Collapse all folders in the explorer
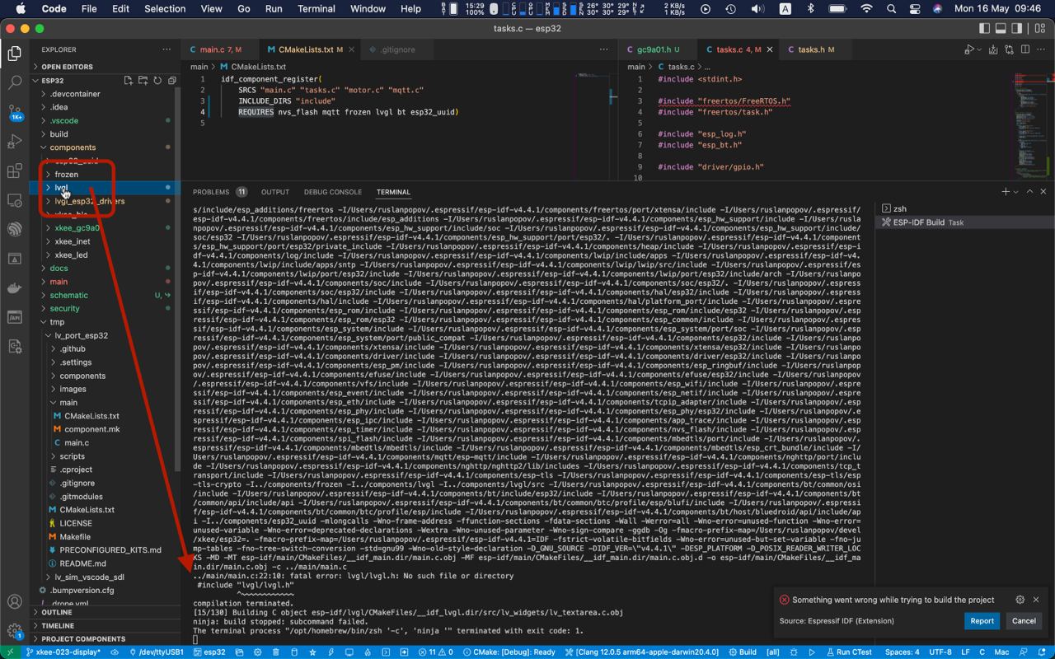Image resolution: width=1055 pixels, height=659 pixels. (171, 81)
